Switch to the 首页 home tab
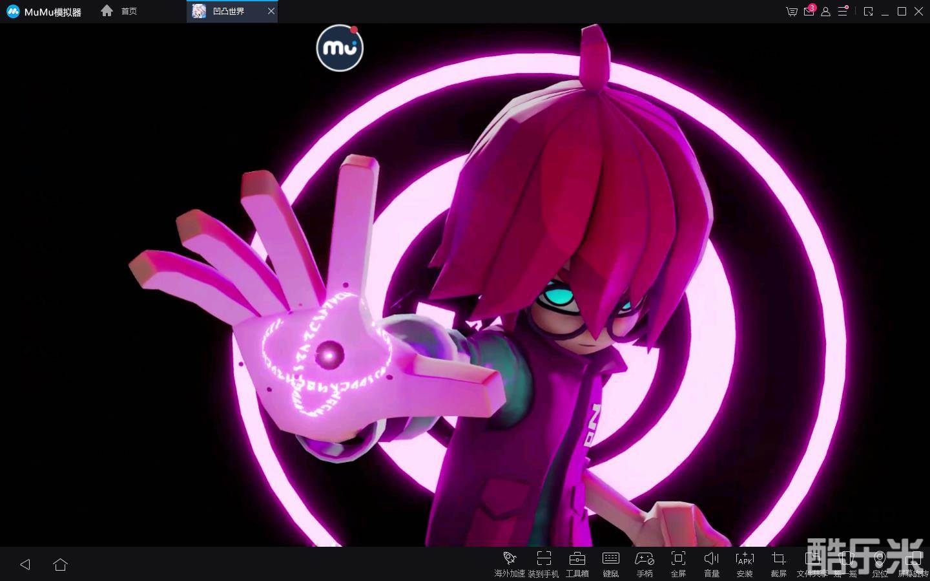This screenshot has width=930, height=581. (x=119, y=11)
